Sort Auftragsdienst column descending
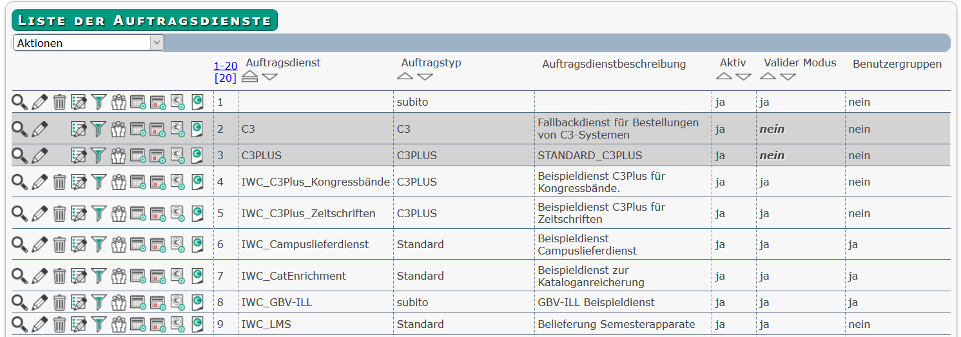 (270, 77)
